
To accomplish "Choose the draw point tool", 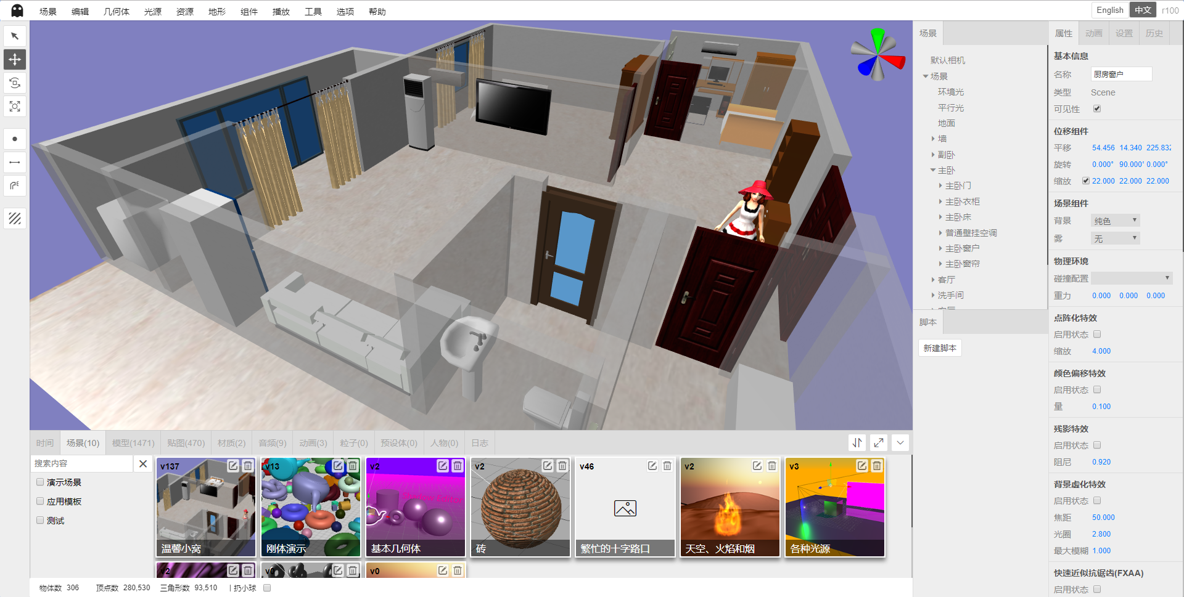I will (15, 139).
